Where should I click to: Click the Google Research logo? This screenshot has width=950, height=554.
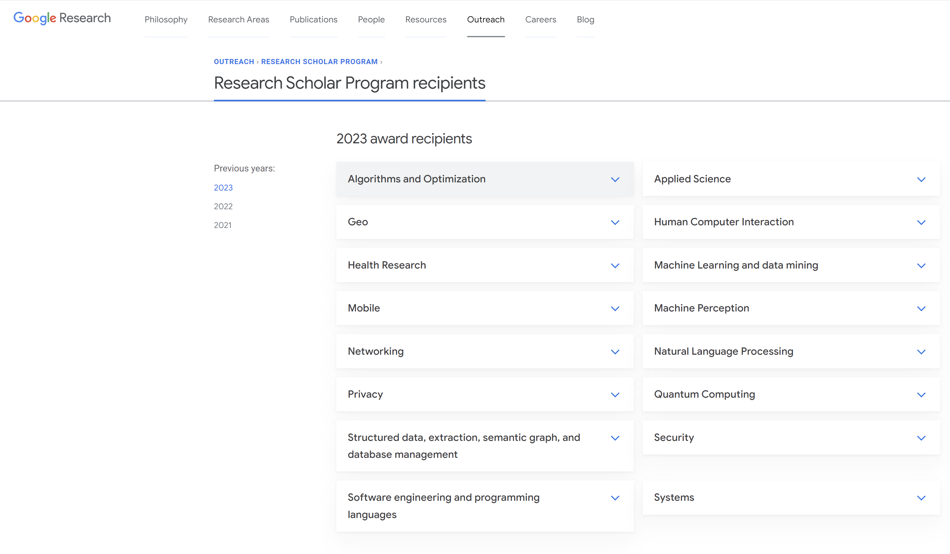point(62,18)
